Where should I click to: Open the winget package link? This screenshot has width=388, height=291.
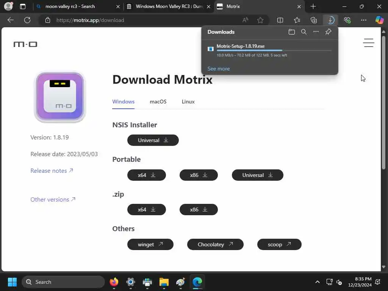point(150,244)
